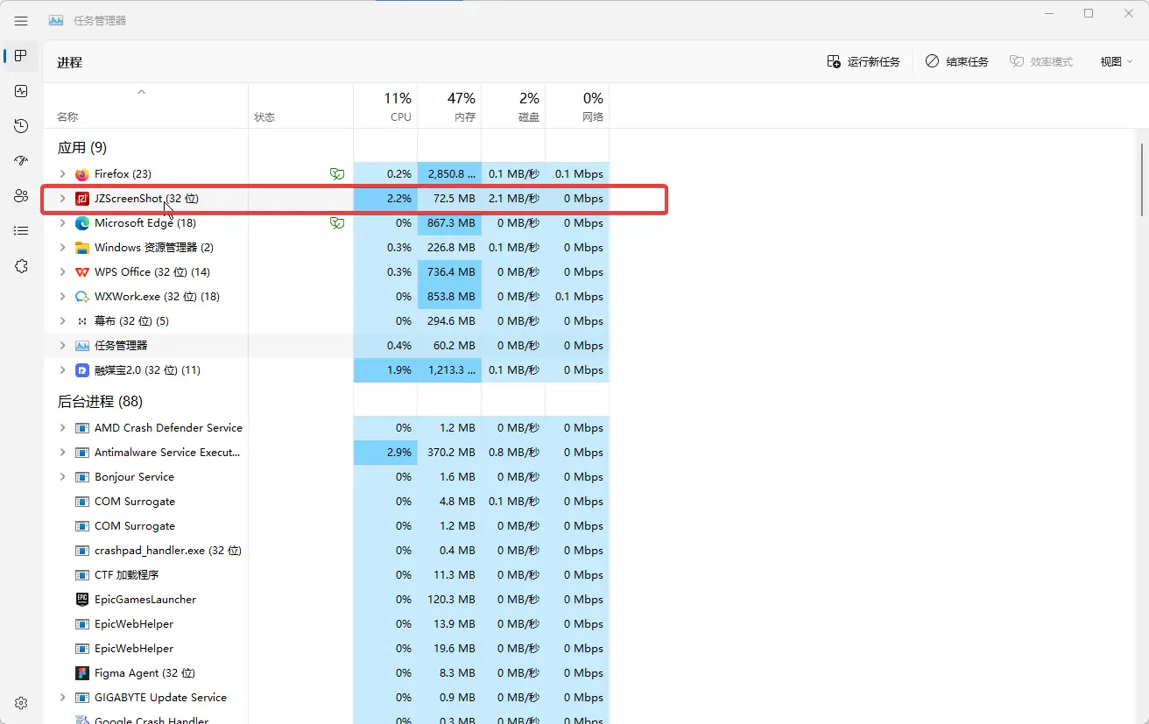Open the hamburger navigation menu
1149x724 pixels.
(21, 21)
